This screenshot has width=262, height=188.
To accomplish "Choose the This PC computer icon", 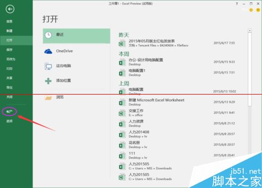I will click(x=48, y=66).
